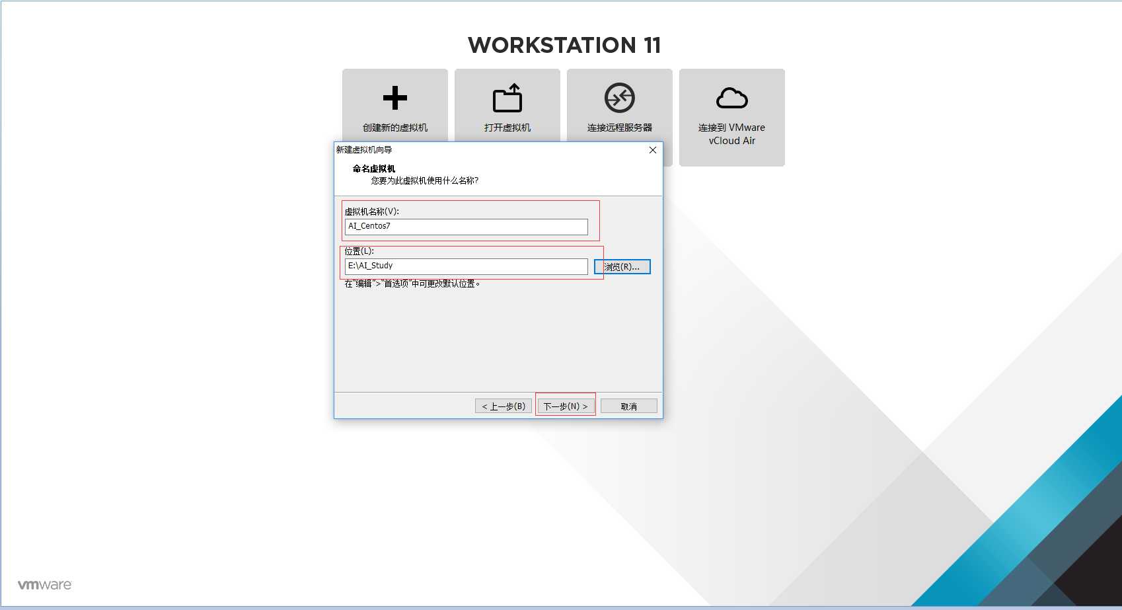Click the vmware logo in the corner
This screenshot has width=1122, height=610.
click(x=45, y=585)
